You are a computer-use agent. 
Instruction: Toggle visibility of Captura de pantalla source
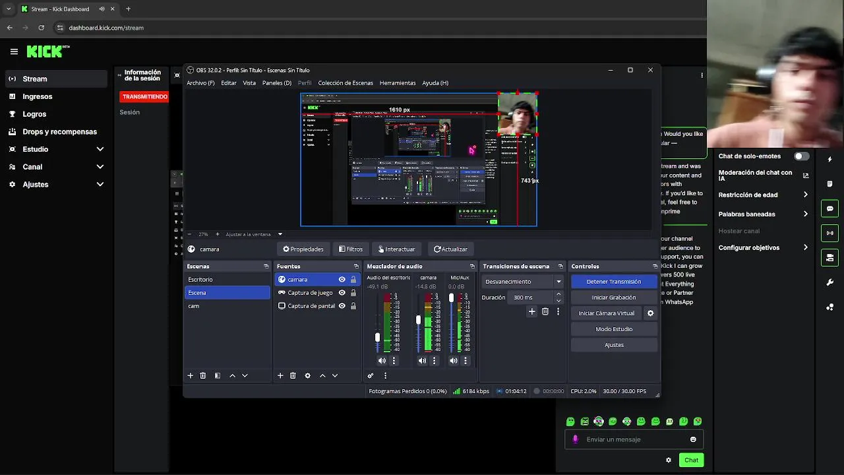342,306
